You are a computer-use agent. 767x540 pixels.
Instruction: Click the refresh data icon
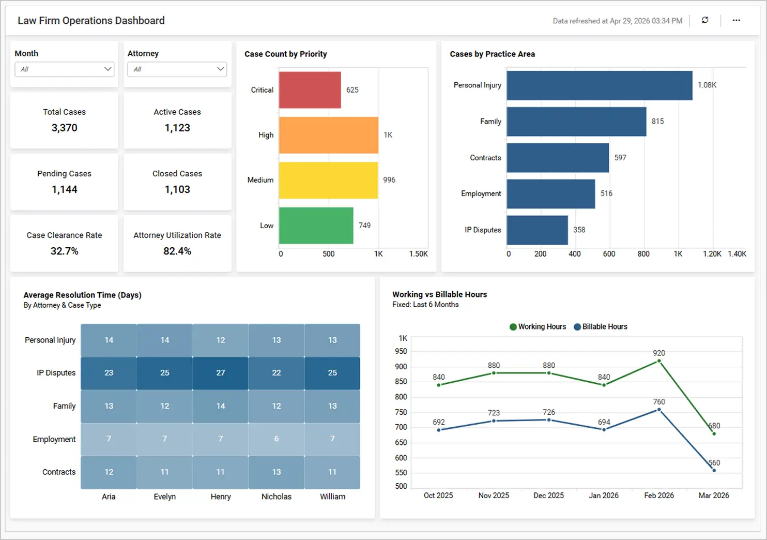pos(705,20)
